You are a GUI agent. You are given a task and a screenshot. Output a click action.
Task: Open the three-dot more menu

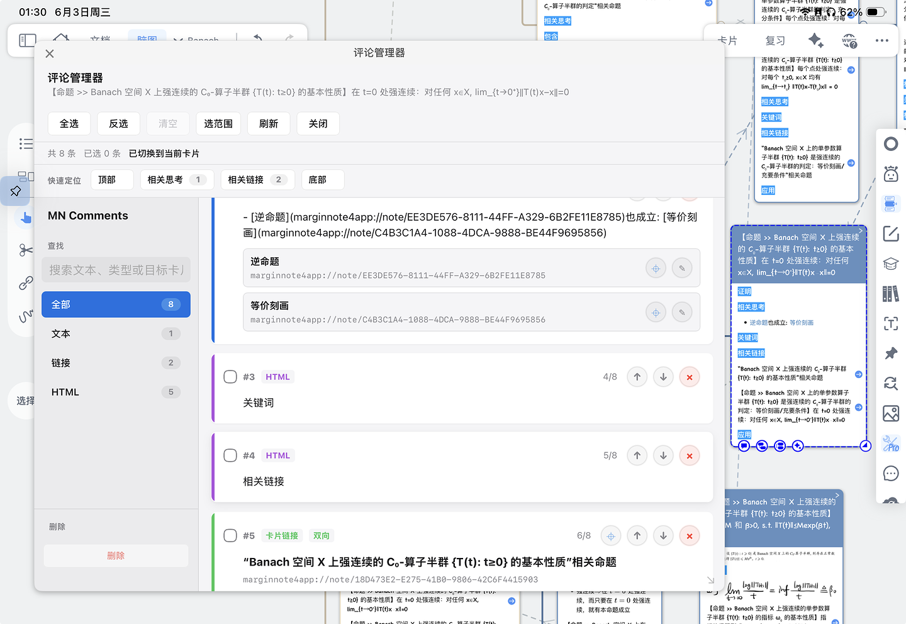click(882, 40)
